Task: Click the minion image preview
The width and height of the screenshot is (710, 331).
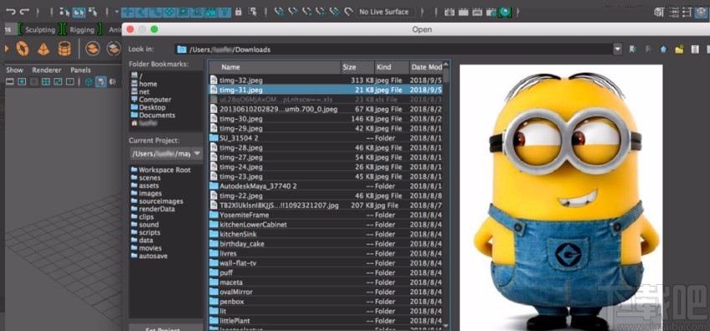Action: pyautogui.click(x=561, y=197)
